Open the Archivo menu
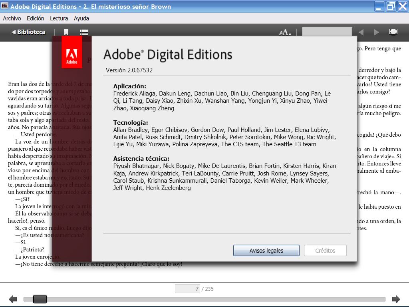 [x=12, y=18]
